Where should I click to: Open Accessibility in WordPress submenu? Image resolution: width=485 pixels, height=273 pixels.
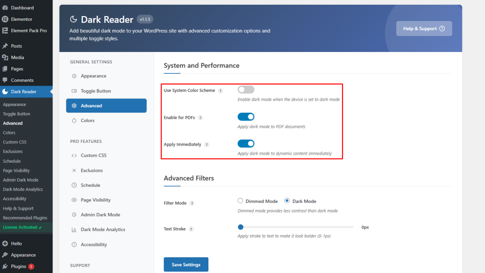click(15, 199)
